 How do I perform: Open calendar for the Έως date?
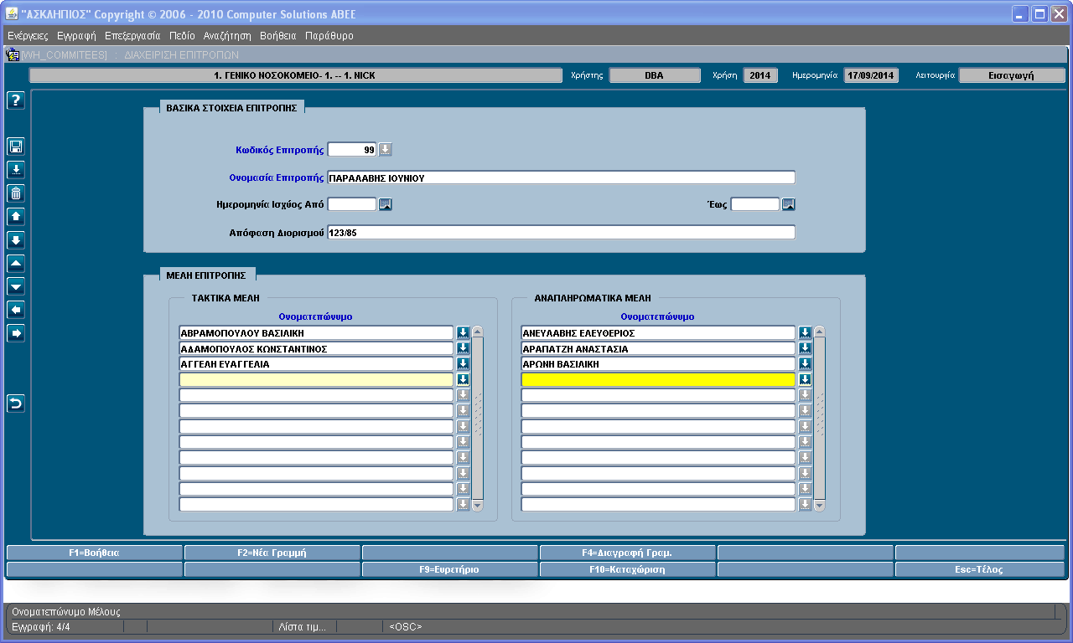789,203
